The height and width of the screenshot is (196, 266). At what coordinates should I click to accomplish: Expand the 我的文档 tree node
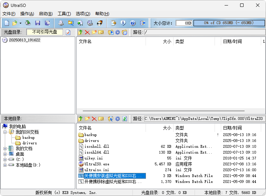5,148
